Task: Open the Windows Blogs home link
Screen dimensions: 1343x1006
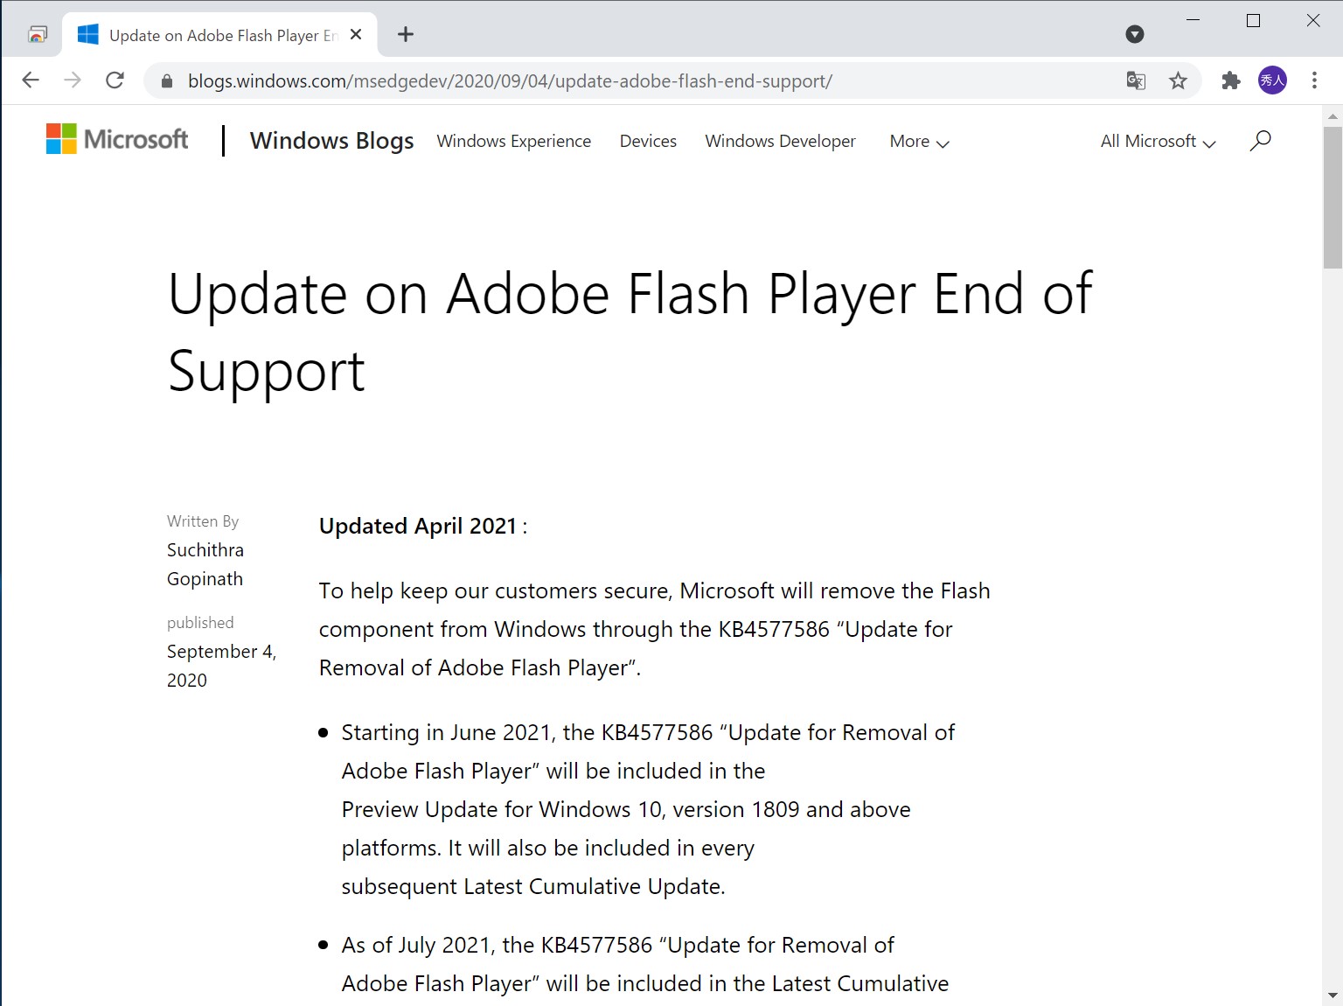Action: pyautogui.click(x=332, y=141)
